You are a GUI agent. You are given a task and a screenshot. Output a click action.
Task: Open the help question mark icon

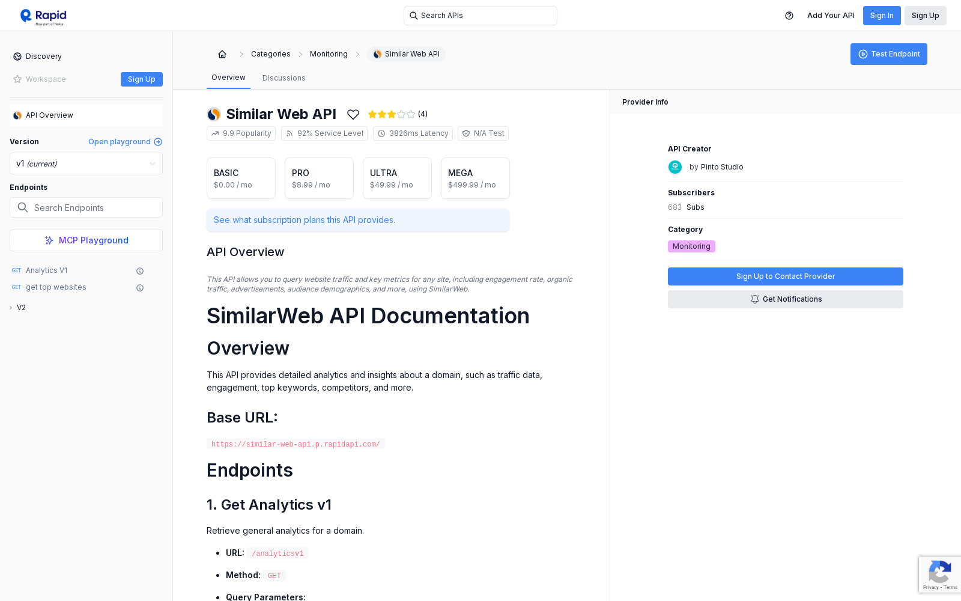click(789, 16)
